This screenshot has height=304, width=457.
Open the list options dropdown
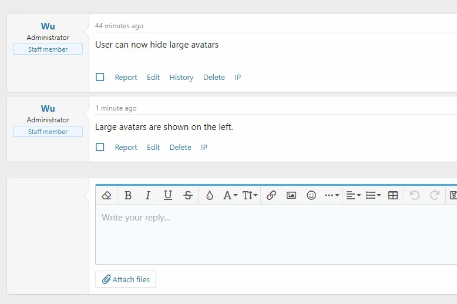(373, 195)
